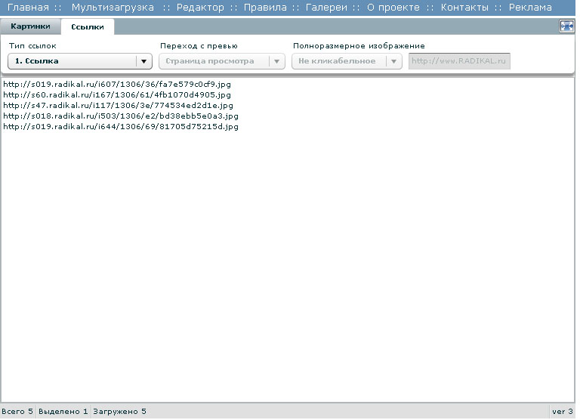Click the URL ending bd38ebb5e0a3.jpg
The width and height of the screenshot is (580, 420).
pos(121,116)
